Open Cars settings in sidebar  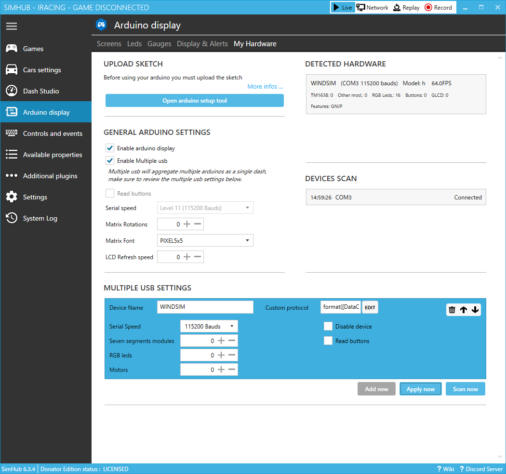46,70
